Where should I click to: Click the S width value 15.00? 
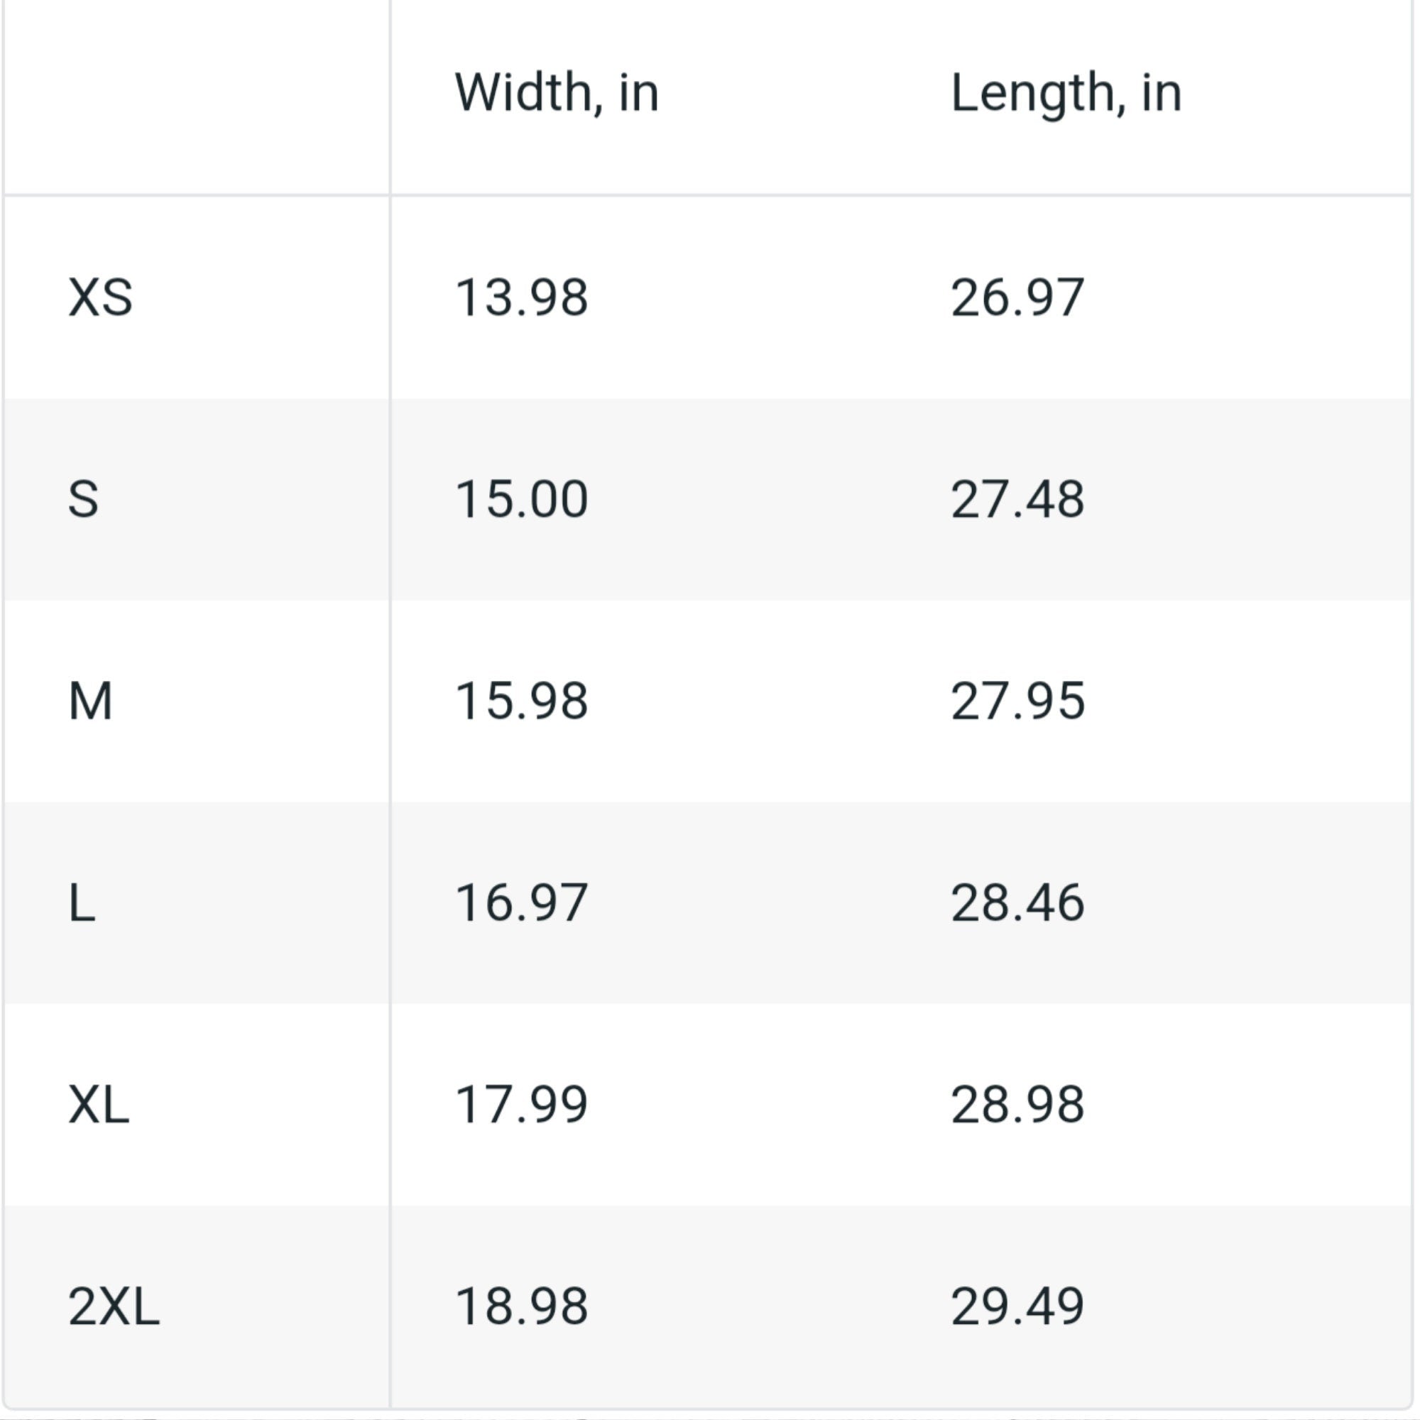pyautogui.click(x=522, y=499)
